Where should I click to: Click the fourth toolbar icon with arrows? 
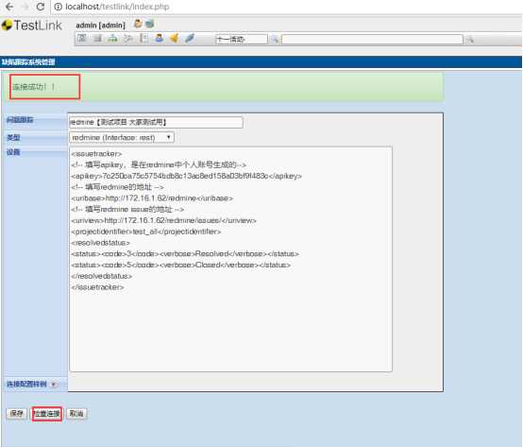click(128, 38)
